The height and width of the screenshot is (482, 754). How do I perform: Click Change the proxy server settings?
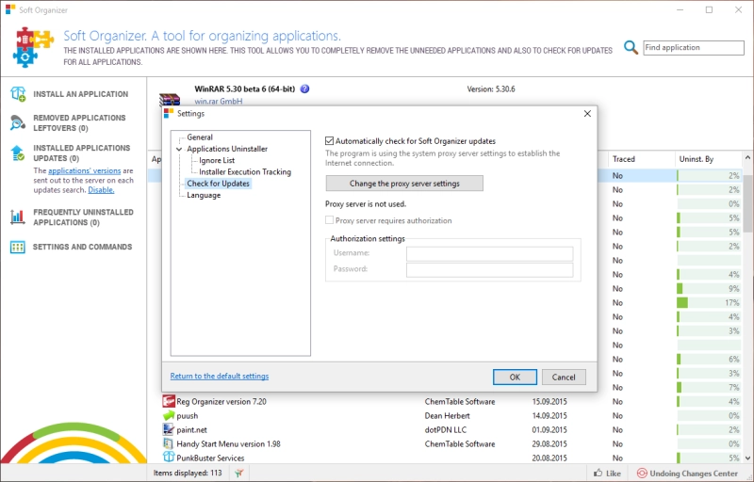[404, 184]
